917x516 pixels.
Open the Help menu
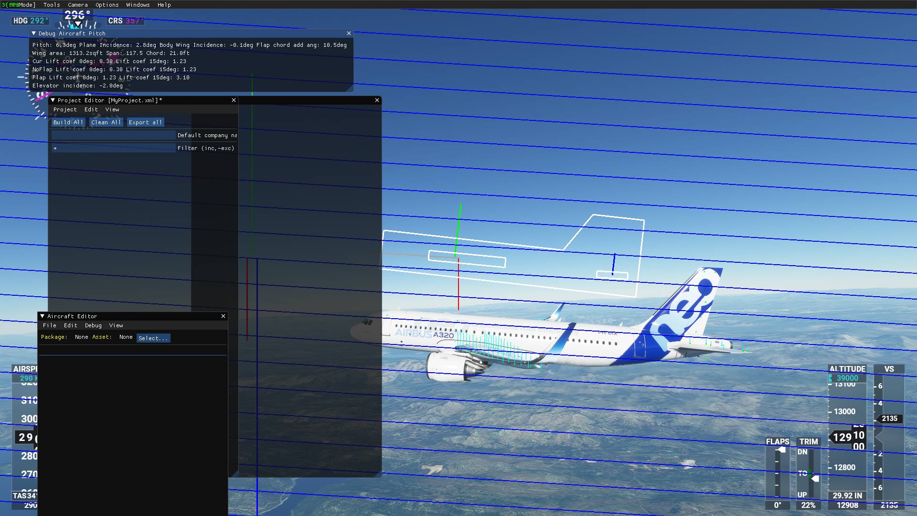[164, 5]
